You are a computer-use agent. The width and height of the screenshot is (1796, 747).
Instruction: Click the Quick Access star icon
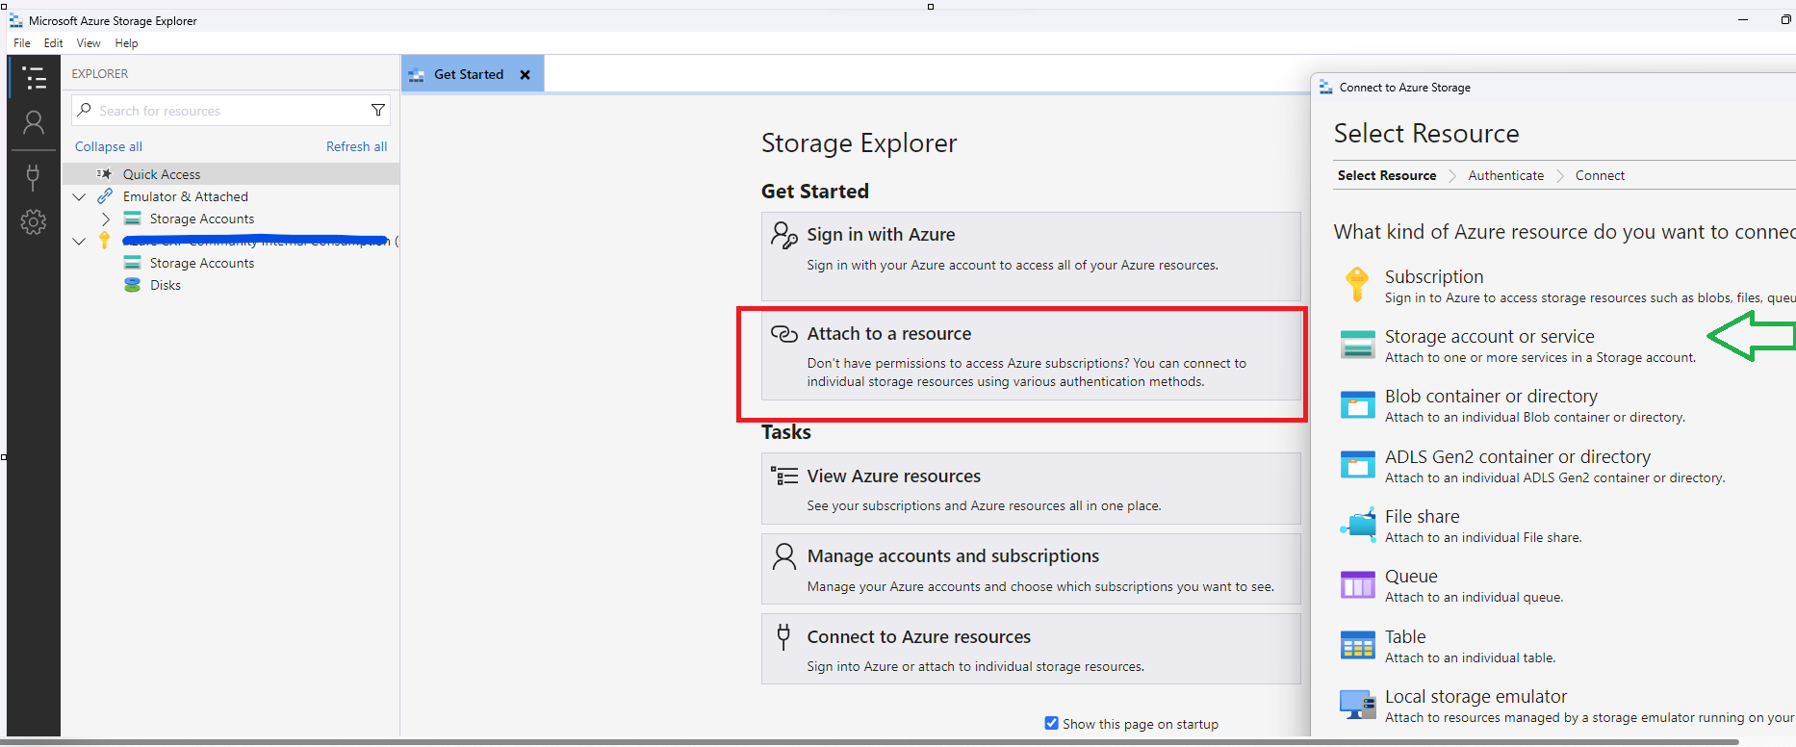pos(104,174)
